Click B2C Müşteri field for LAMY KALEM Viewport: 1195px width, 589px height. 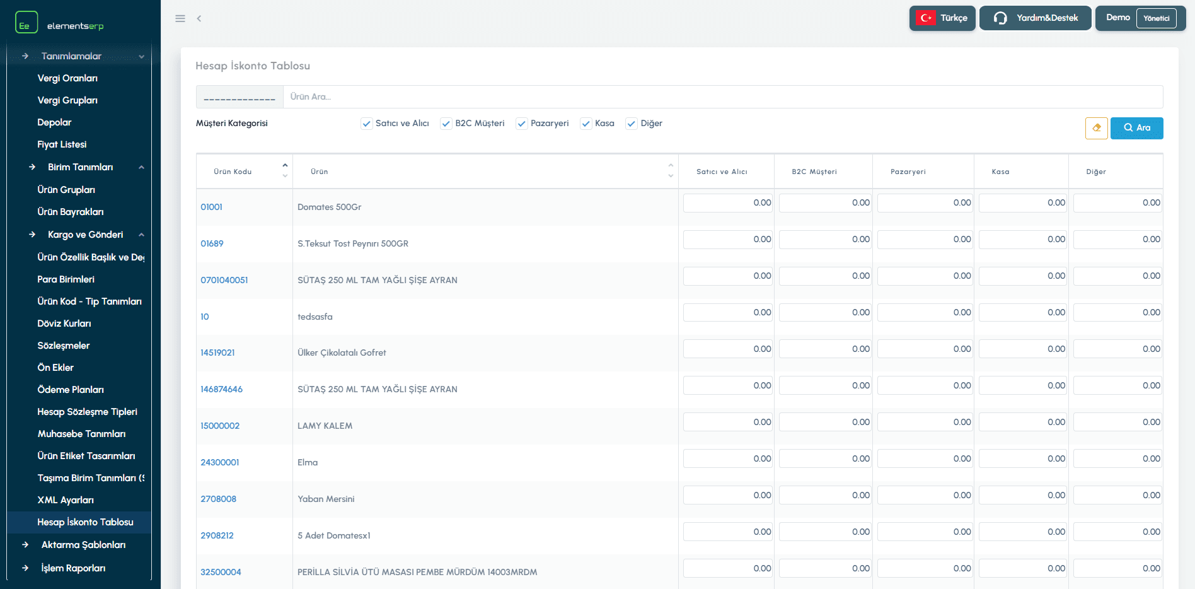coord(825,423)
